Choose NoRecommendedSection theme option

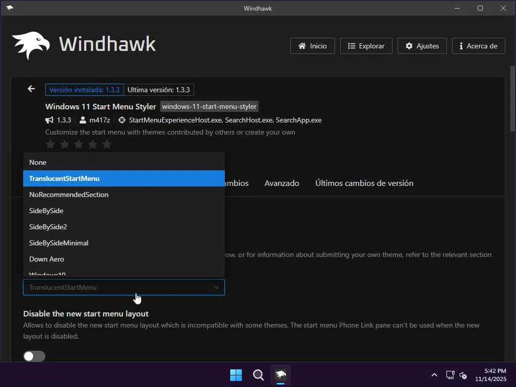click(x=124, y=195)
